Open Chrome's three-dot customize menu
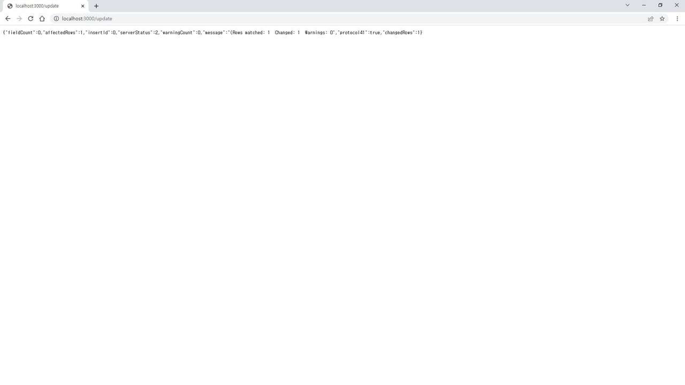 pos(678,18)
